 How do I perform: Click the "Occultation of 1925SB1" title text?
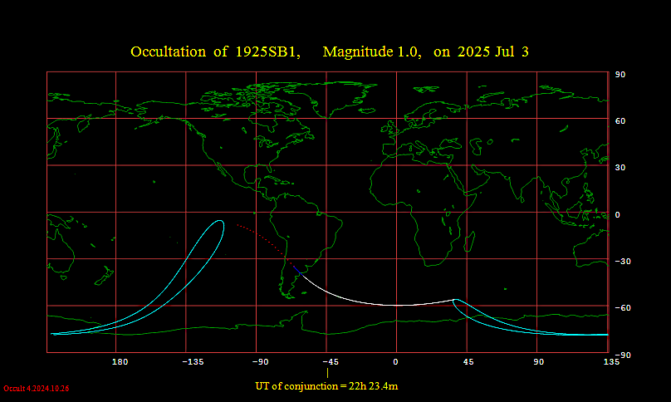214,51
